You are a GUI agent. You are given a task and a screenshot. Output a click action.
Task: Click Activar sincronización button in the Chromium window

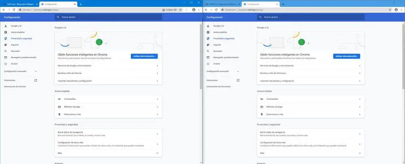(x=347, y=56)
